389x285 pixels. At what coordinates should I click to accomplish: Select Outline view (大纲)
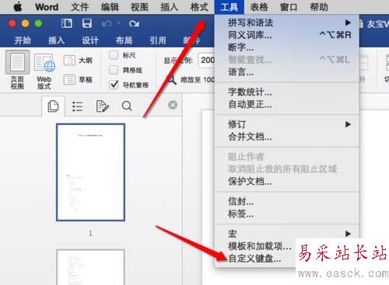point(78,61)
